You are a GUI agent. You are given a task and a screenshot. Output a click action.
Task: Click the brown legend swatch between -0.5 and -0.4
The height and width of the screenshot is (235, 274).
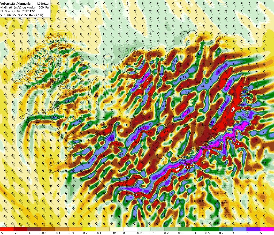[48, 229]
